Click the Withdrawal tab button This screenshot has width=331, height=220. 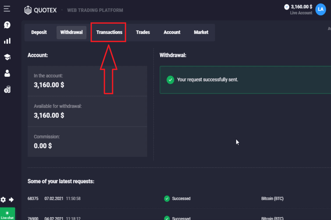point(71,32)
